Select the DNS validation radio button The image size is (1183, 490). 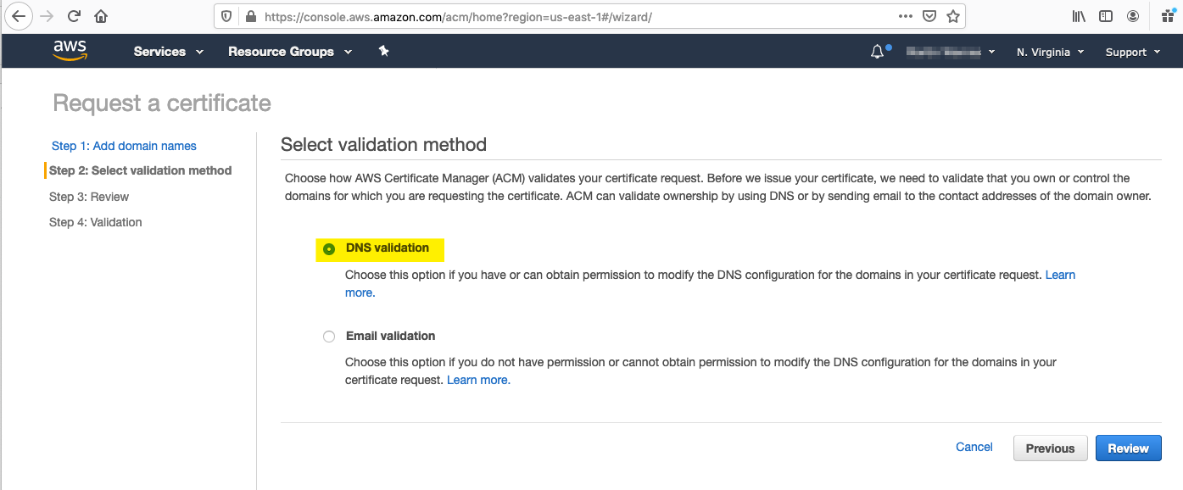(x=329, y=249)
